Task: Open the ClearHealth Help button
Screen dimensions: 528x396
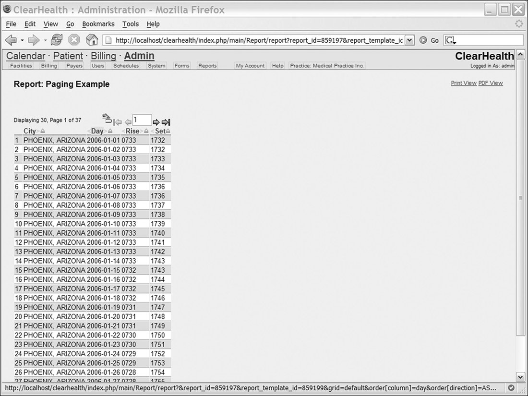Action: coord(277,66)
